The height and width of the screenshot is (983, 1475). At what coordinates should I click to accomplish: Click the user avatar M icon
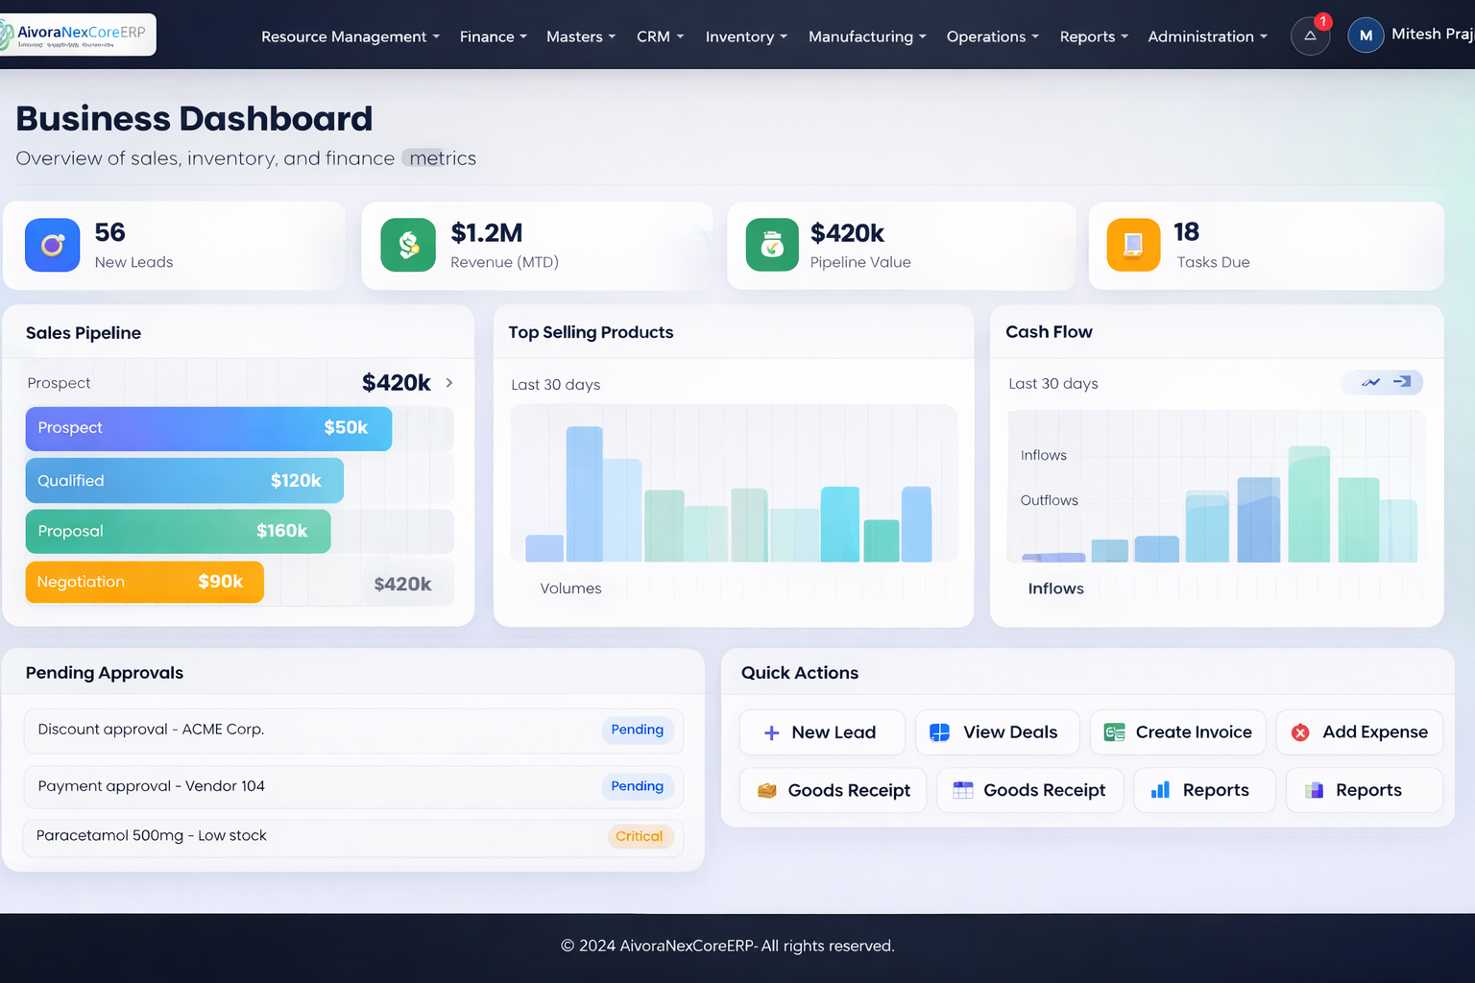pos(1365,36)
